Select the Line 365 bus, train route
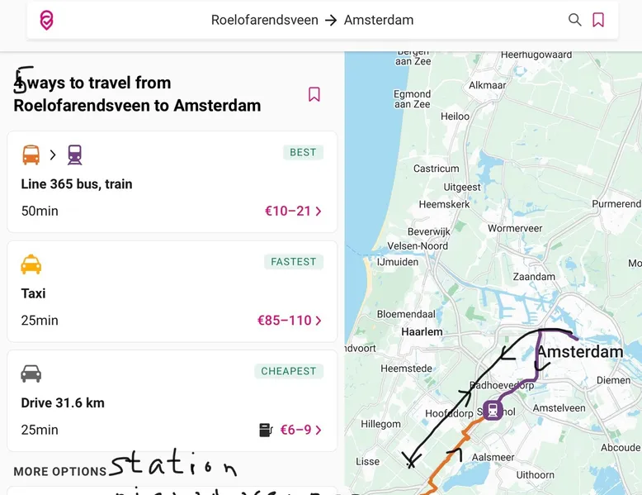Viewport: 642px width, 495px height. [x=77, y=184]
